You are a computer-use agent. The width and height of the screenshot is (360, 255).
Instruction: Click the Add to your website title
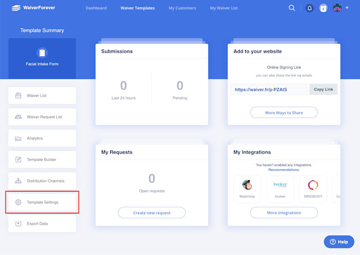tap(258, 51)
